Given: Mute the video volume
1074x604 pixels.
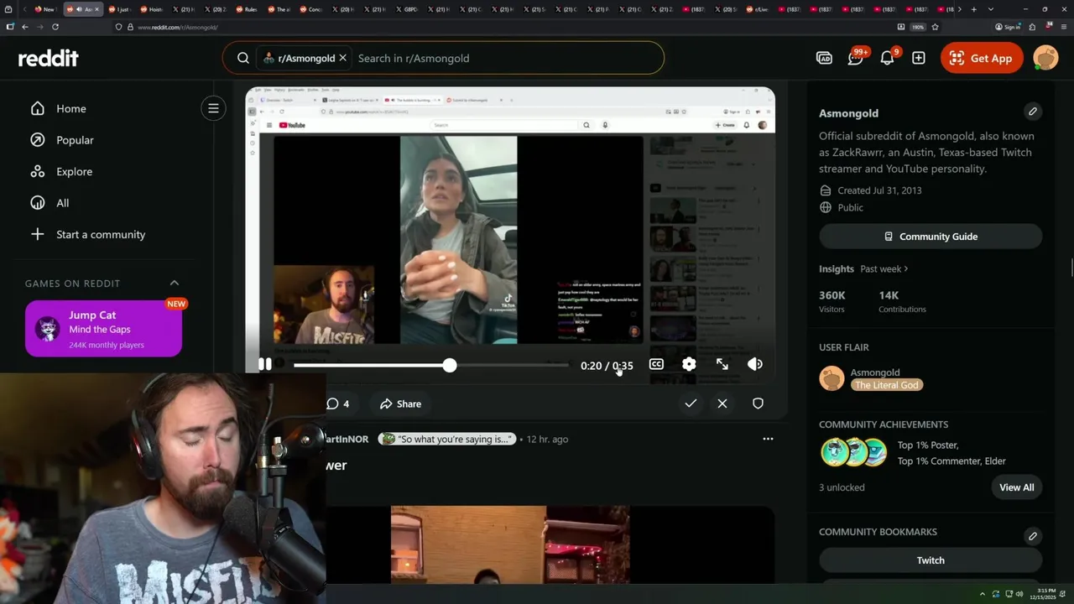Looking at the screenshot, I should (755, 364).
